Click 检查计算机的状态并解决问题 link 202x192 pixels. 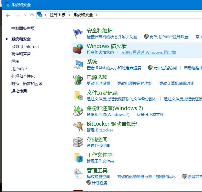coord(112,37)
